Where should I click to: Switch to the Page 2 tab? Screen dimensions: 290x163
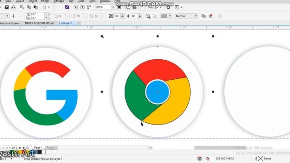(x=51, y=148)
